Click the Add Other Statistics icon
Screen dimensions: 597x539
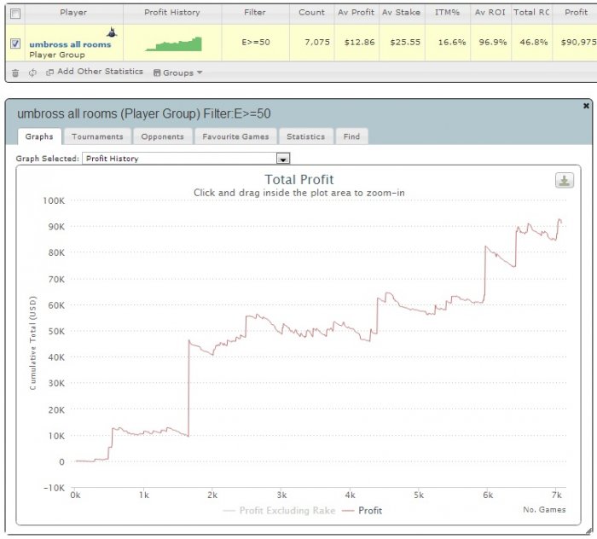[49, 72]
